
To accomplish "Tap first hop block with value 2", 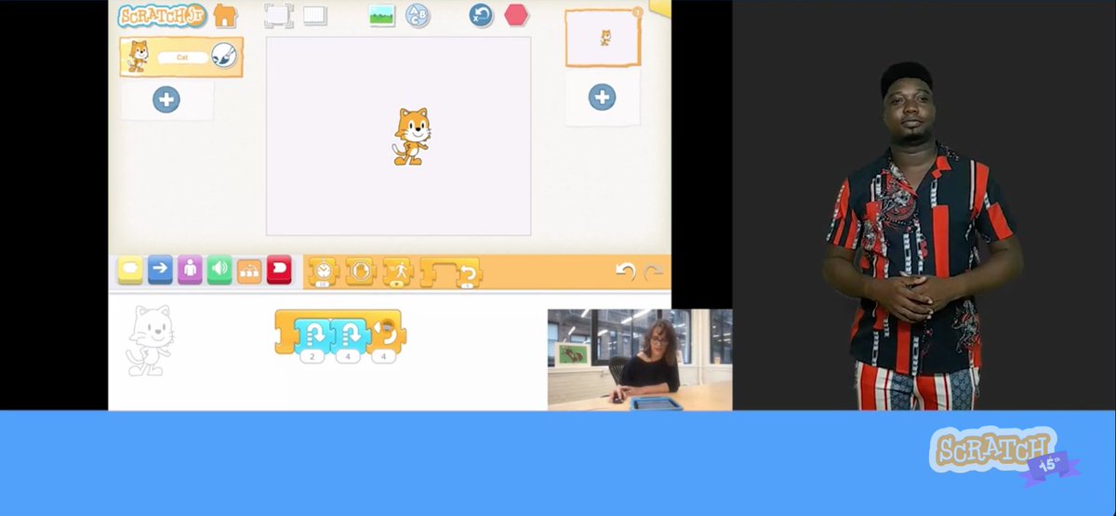I will [312, 334].
